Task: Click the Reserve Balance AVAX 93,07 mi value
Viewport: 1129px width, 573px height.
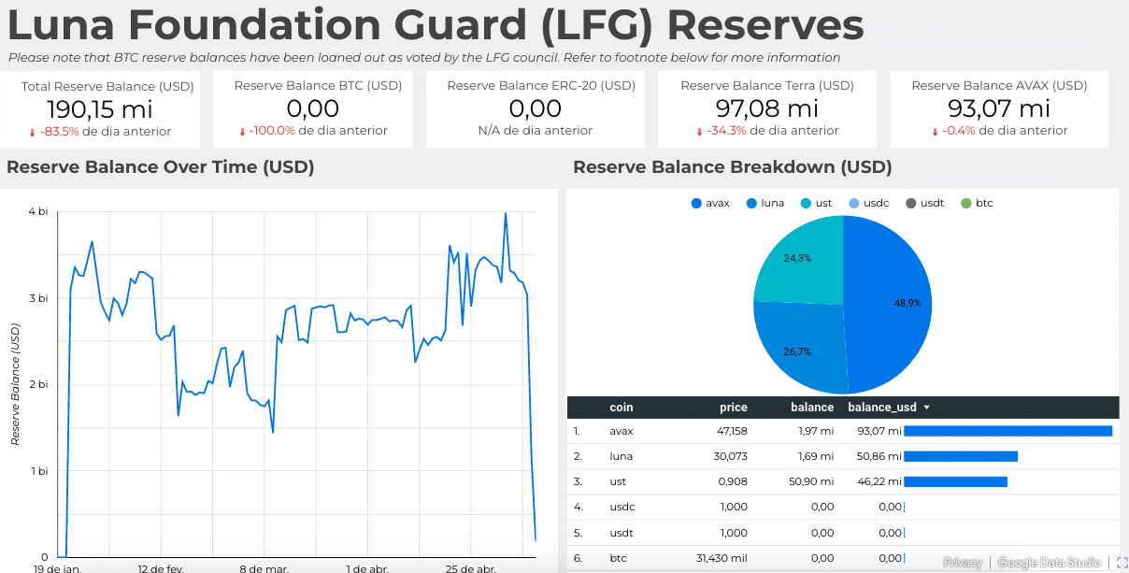Action: [999, 109]
